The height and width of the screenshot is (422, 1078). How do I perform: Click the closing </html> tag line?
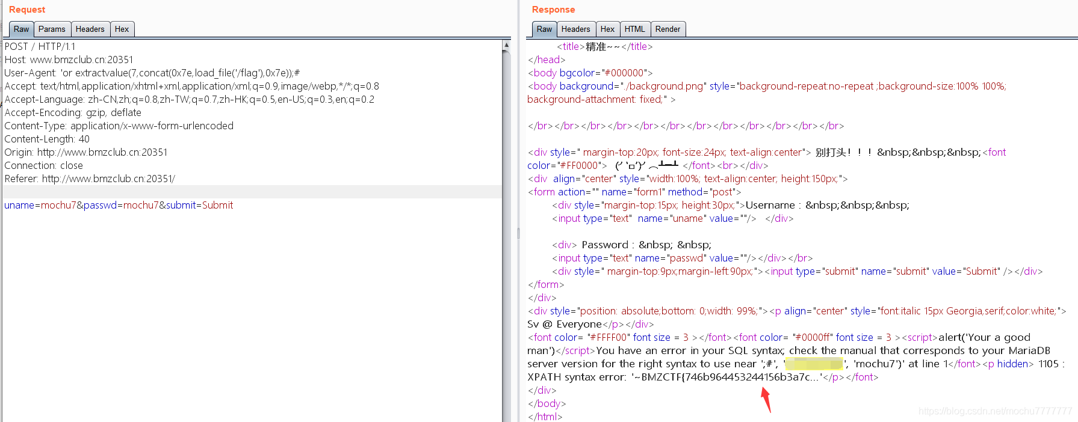pos(545,416)
